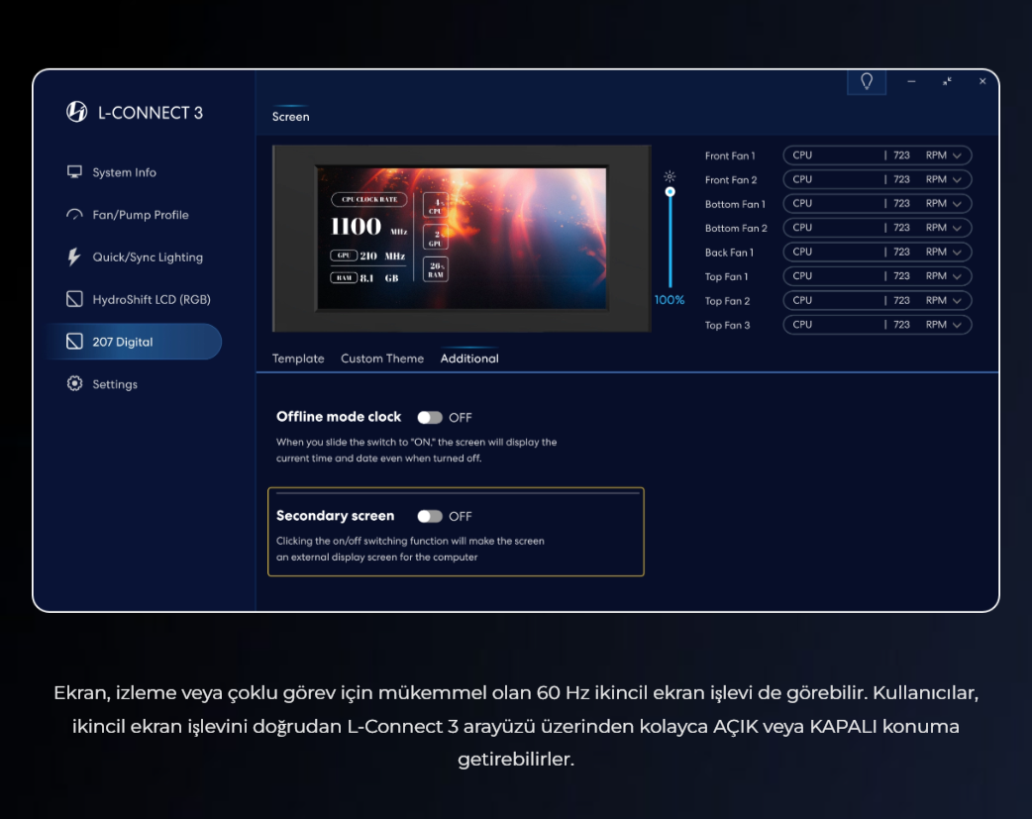Viewport: 1032px width, 819px height.
Task: Click the L-CONNECT 3 logo icon
Action: (x=76, y=112)
